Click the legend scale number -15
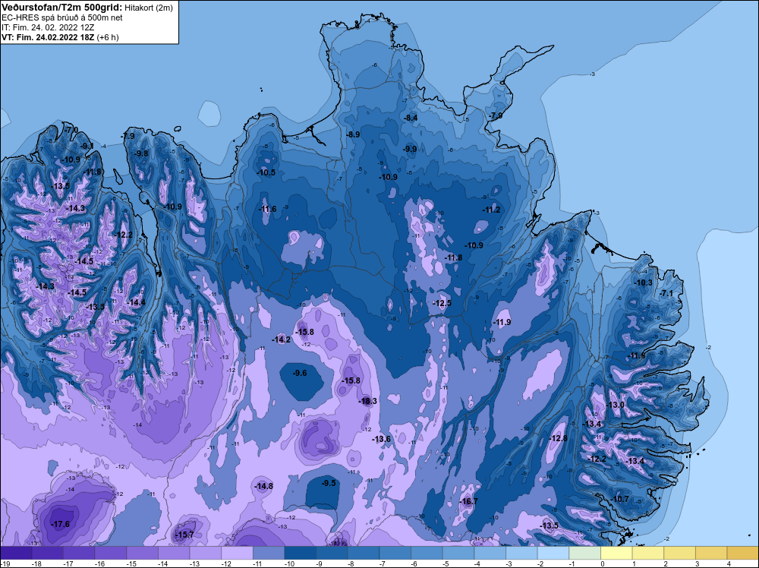 131,563
